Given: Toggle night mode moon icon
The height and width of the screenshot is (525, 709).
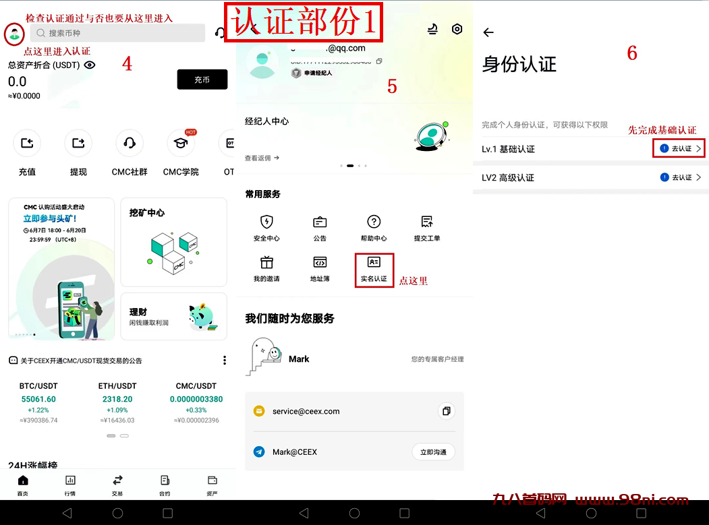Looking at the screenshot, I should tap(432, 29).
